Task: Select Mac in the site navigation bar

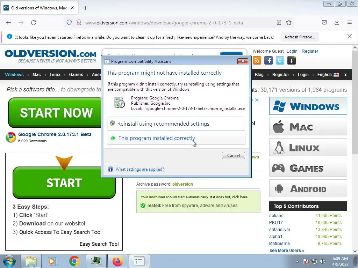Action: pos(36,75)
